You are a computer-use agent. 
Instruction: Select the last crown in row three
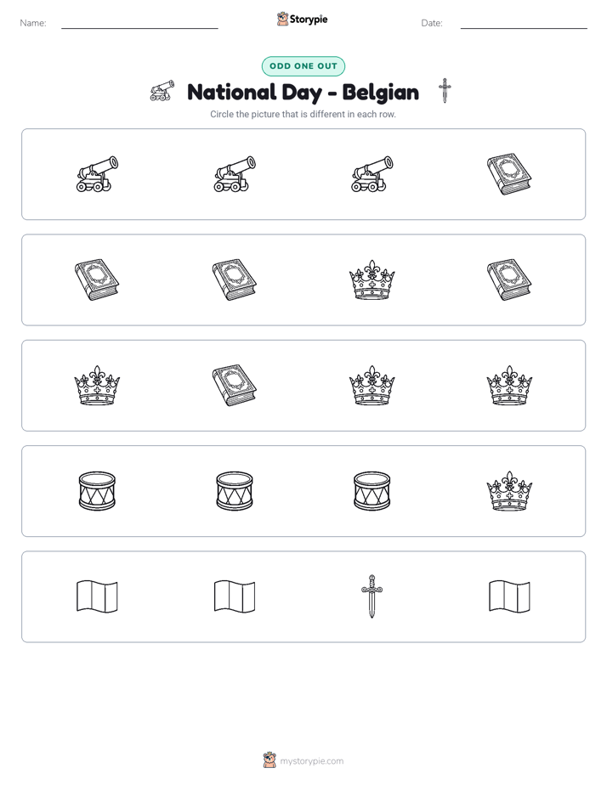509,386
